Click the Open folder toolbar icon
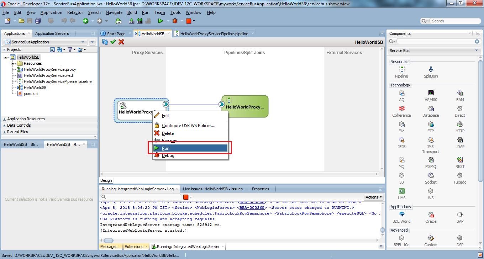 tap(22, 21)
